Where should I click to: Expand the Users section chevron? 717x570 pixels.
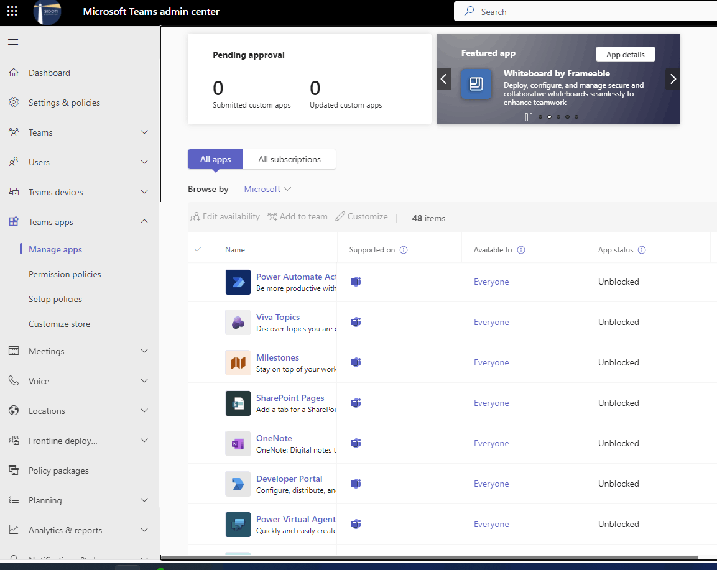click(x=144, y=162)
